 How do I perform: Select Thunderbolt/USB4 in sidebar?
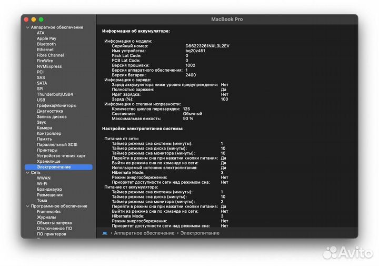55,94
